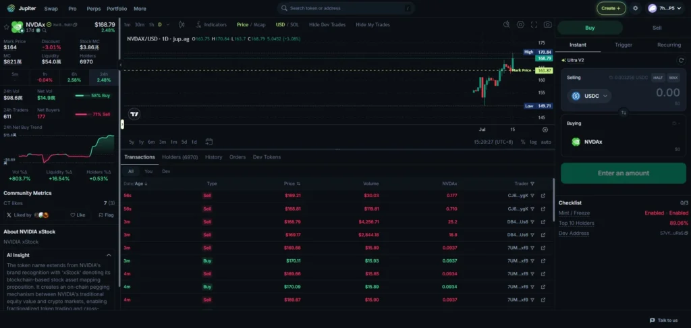
Task: Open the More menu in the top nav
Action: 140,8
